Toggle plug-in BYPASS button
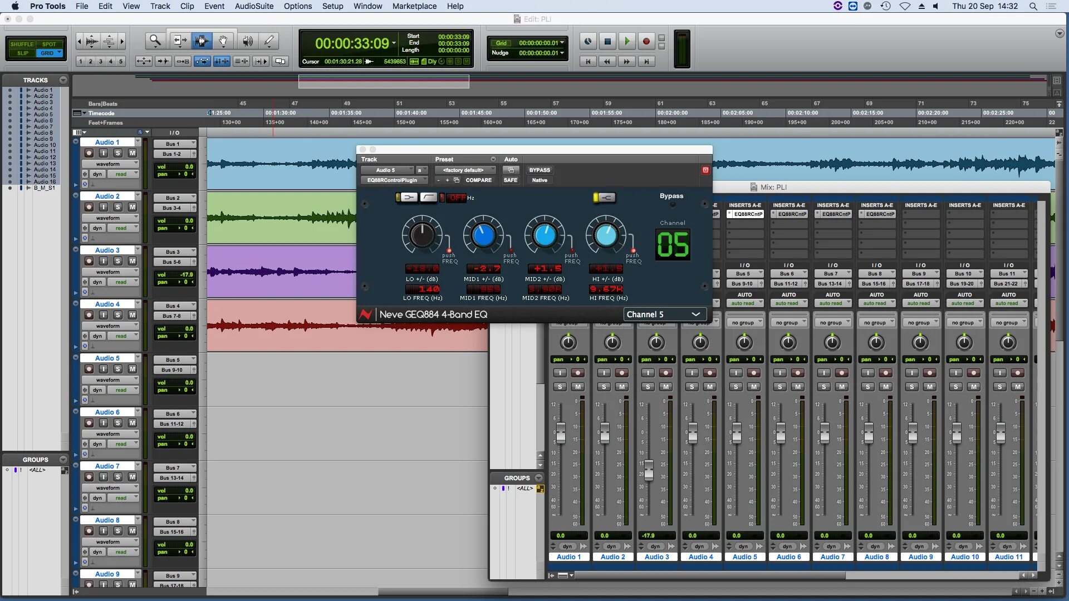The image size is (1069, 601). coord(540,170)
